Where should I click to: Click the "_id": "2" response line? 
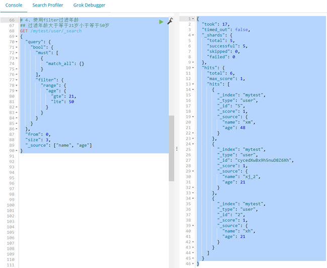point(231,215)
